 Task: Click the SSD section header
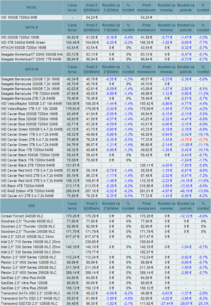[x=31, y=206]
